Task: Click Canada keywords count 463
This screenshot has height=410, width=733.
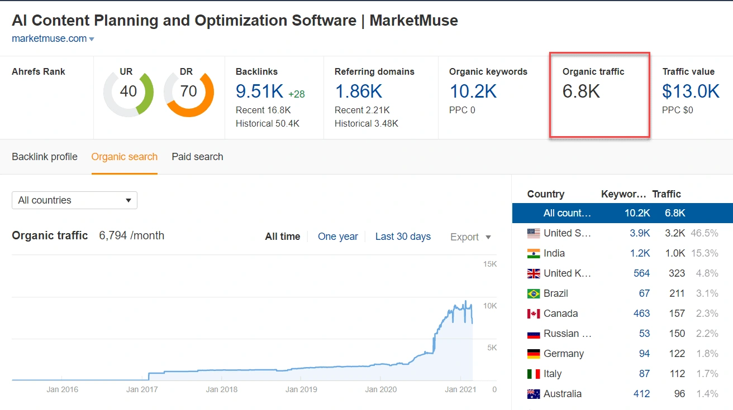Action: click(x=642, y=313)
